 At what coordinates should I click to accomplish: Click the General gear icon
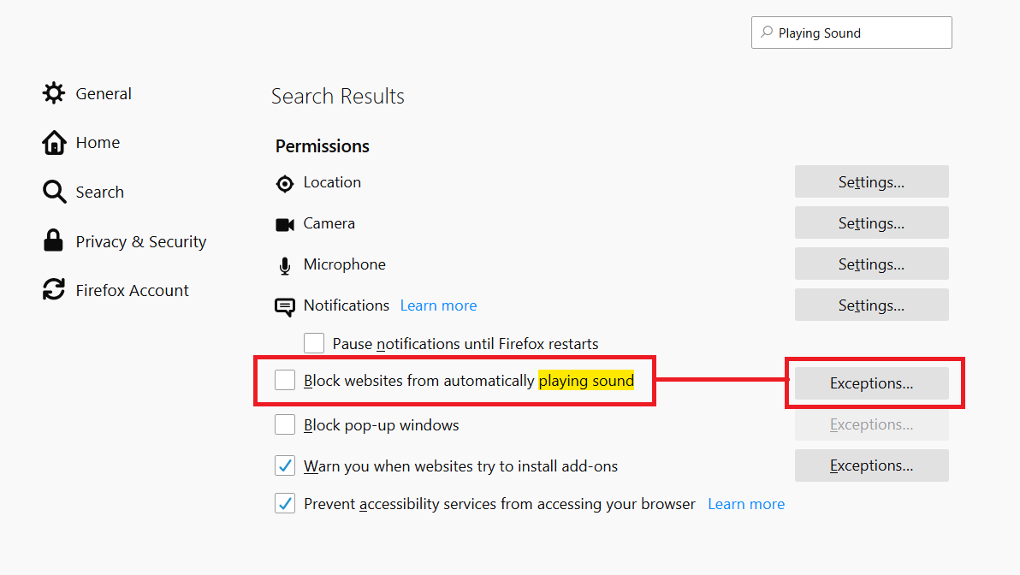point(54,93)
